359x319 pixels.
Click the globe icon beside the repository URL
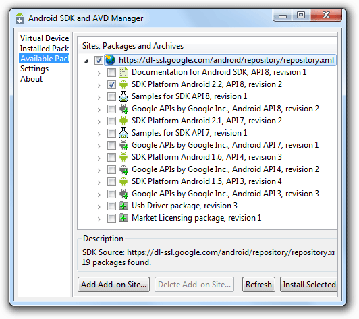coord(110,60)
